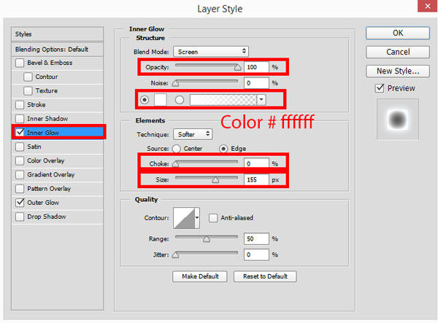Enable the Drop Shadow checkbox
This screenshot has height=323, width=438.
pos(20,217)
